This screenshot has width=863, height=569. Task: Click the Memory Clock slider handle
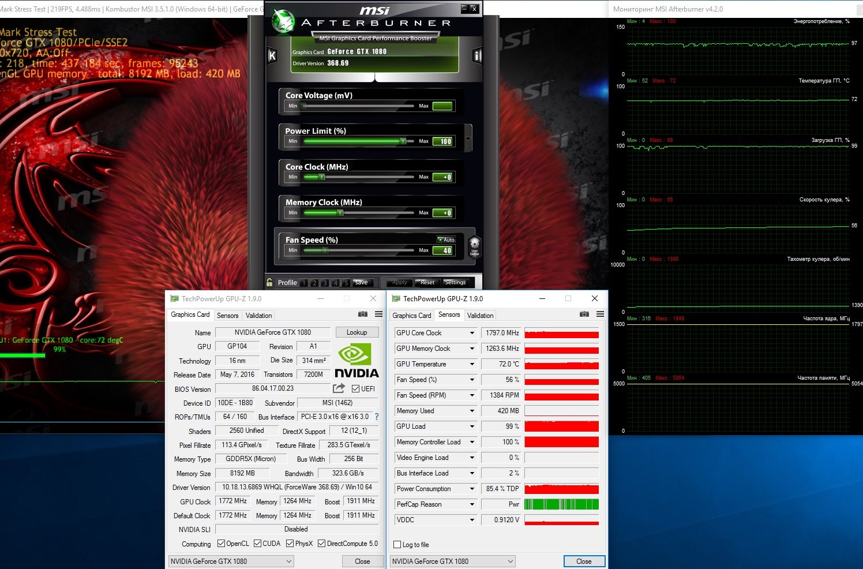(340, 212)
